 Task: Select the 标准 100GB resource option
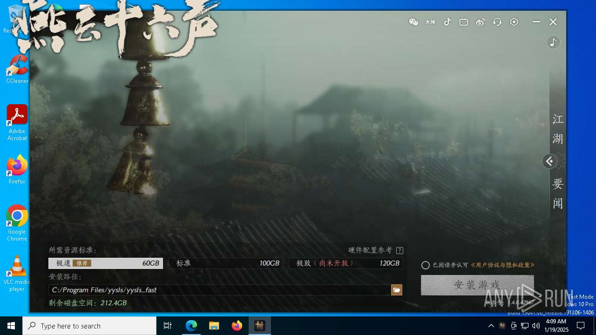pyautogui.click(x=226, y=263)
